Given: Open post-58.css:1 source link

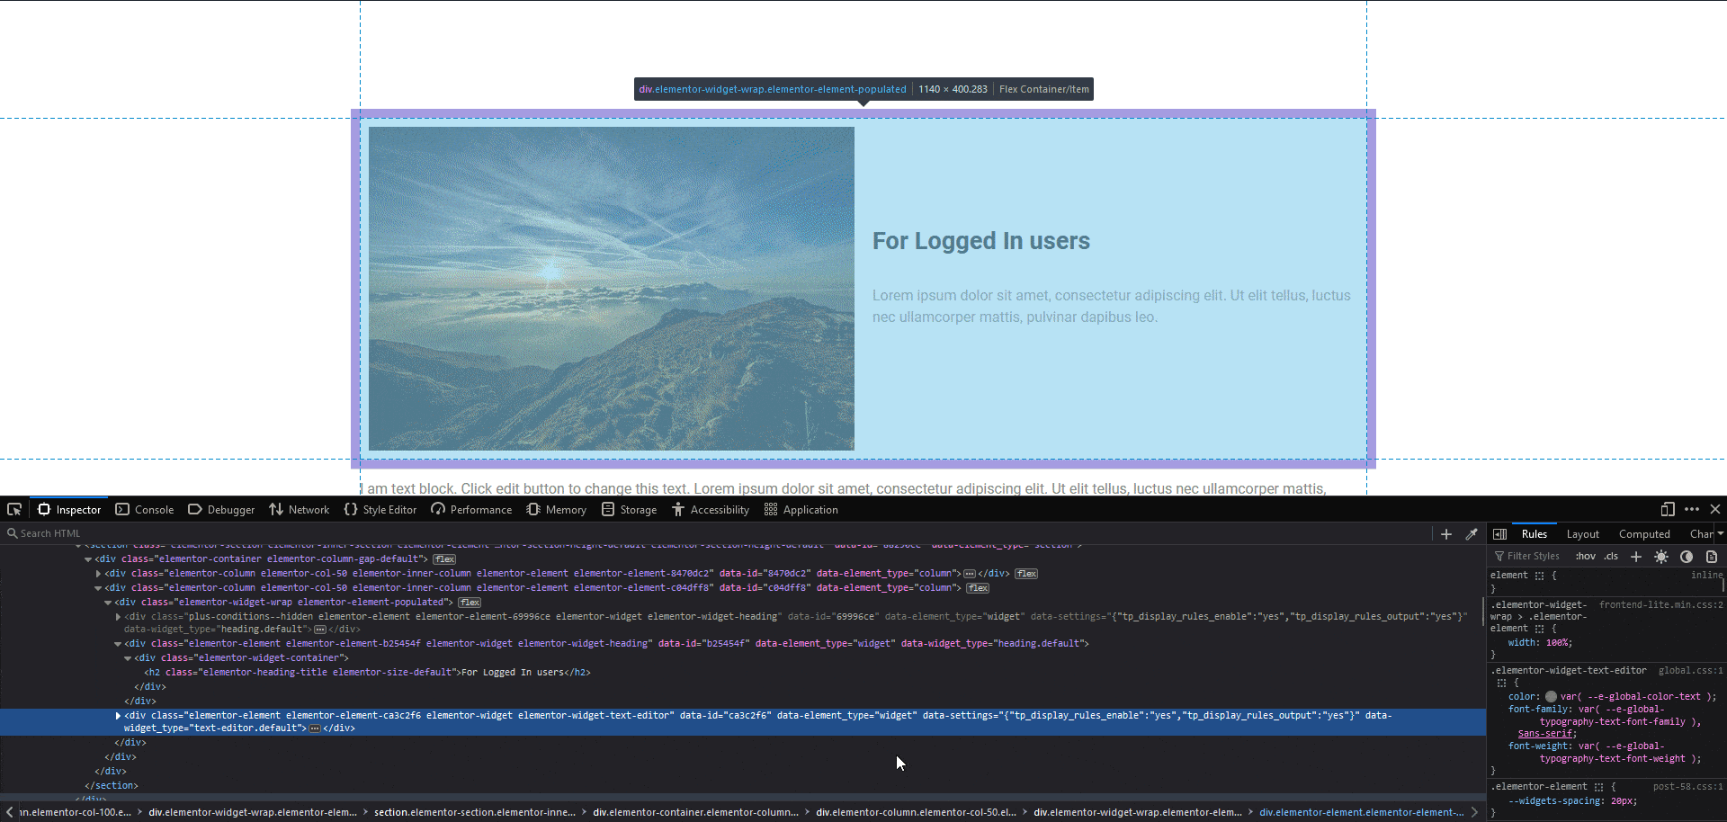Looking at the screenshot, I should coord(1688,787).
